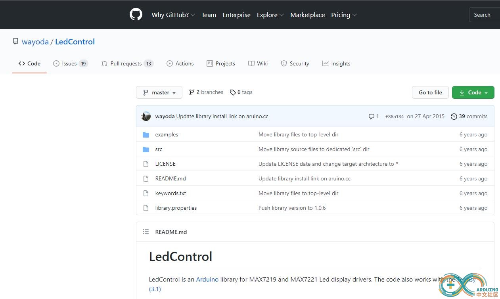Image resolution: width=500 pixels, height=299 pixels.
Task: Open the LICENSE file
Action: [165, 164]
